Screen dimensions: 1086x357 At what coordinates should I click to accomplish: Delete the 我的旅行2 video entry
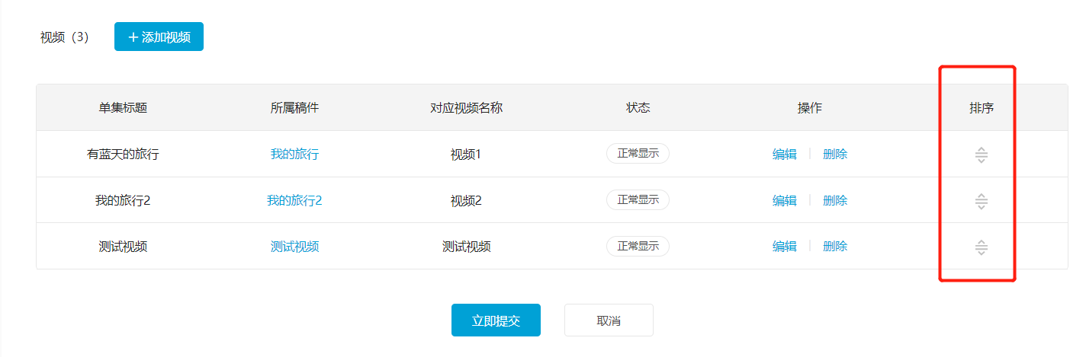(x=835, y=200)
